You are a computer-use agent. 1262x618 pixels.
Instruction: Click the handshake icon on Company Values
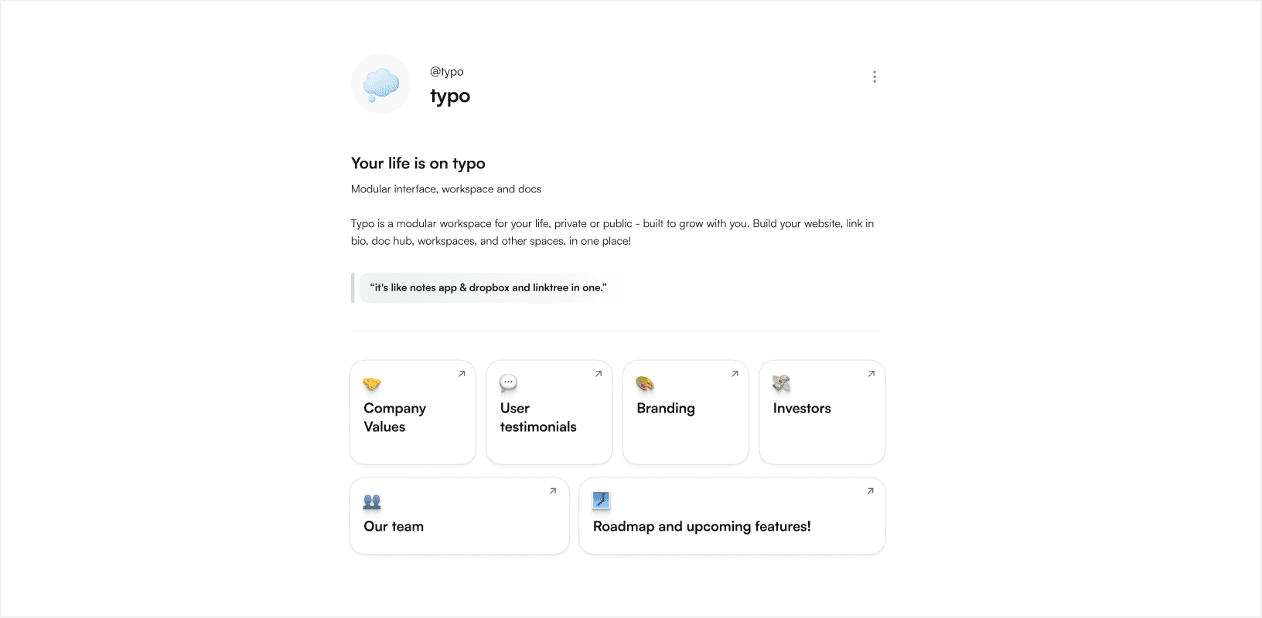[372, 384]
